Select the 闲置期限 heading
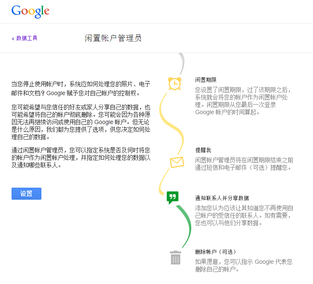Viewport: 313px width, 284px height. point(206,80)
